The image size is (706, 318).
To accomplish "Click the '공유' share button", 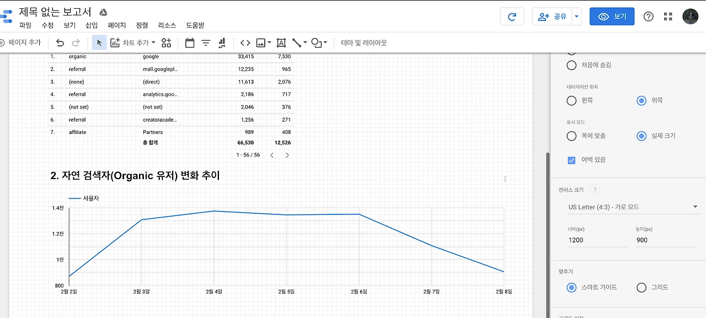I will tap(552, 17).
